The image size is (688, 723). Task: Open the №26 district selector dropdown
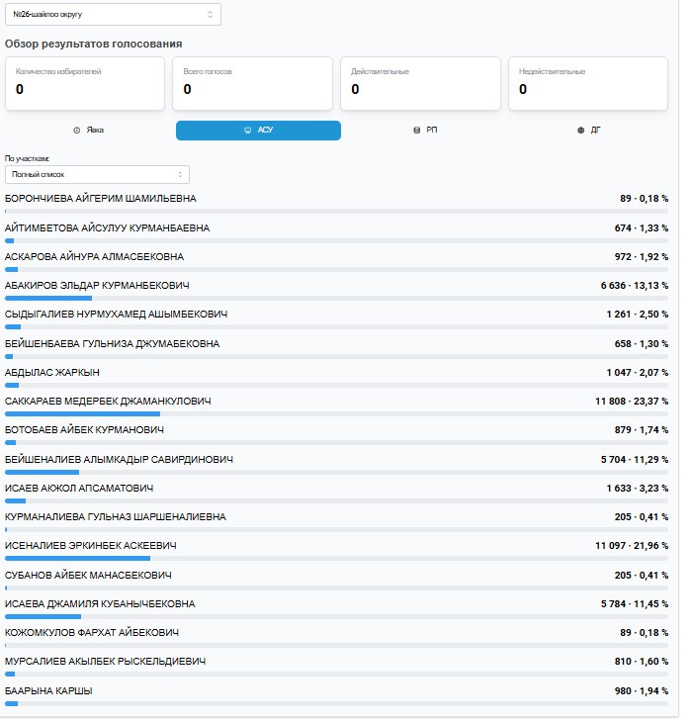tap(113, 14)
